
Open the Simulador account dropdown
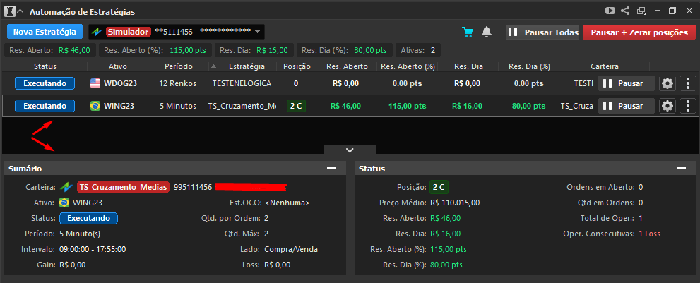pyautogui.click(x=177, y=32)
